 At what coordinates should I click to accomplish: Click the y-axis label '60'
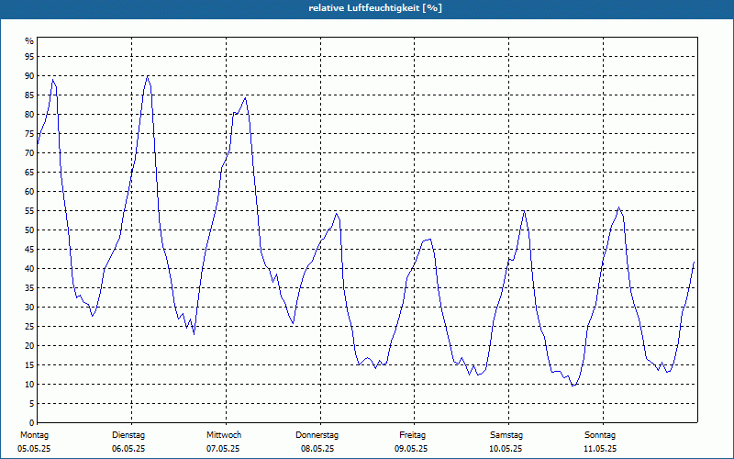(x=29, y=192)
